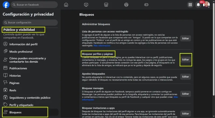This screenshot has height=118, width=215.
Task: Open the Home feed icon
Action: [x=66, y=5]
